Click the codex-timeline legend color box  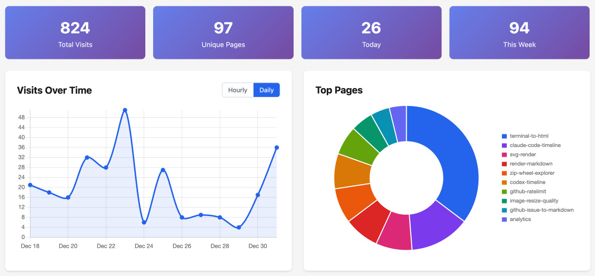pos(504,183)
